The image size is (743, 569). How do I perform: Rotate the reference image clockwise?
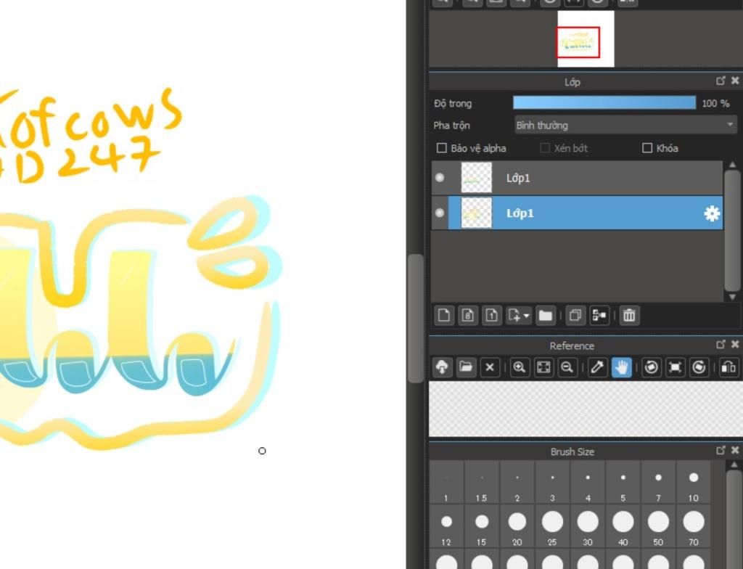(699, 367)
